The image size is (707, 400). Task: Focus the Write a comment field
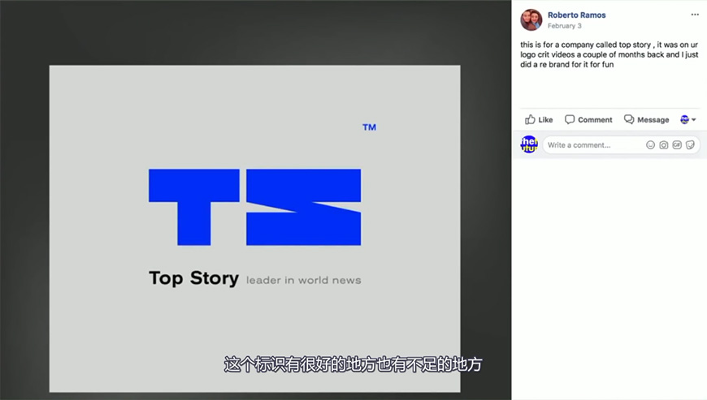[x=621, y=145]
